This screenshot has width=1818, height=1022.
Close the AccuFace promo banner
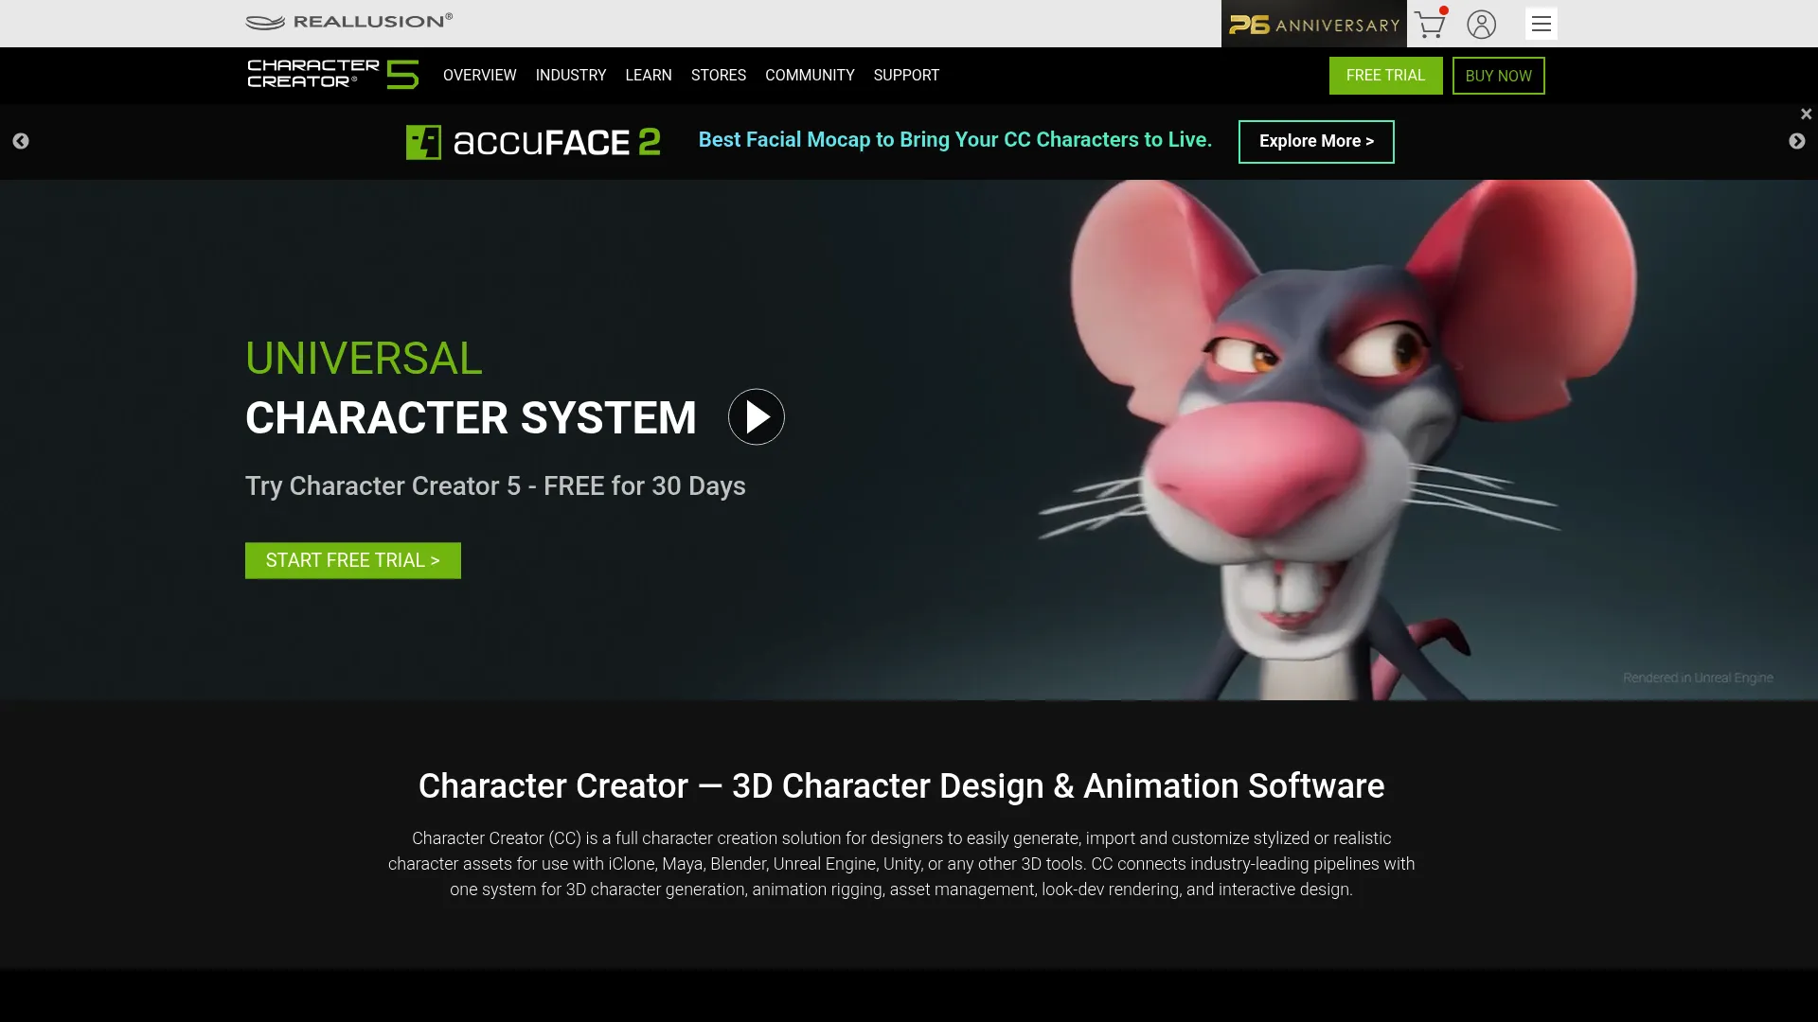click(x=1806, y=114)
